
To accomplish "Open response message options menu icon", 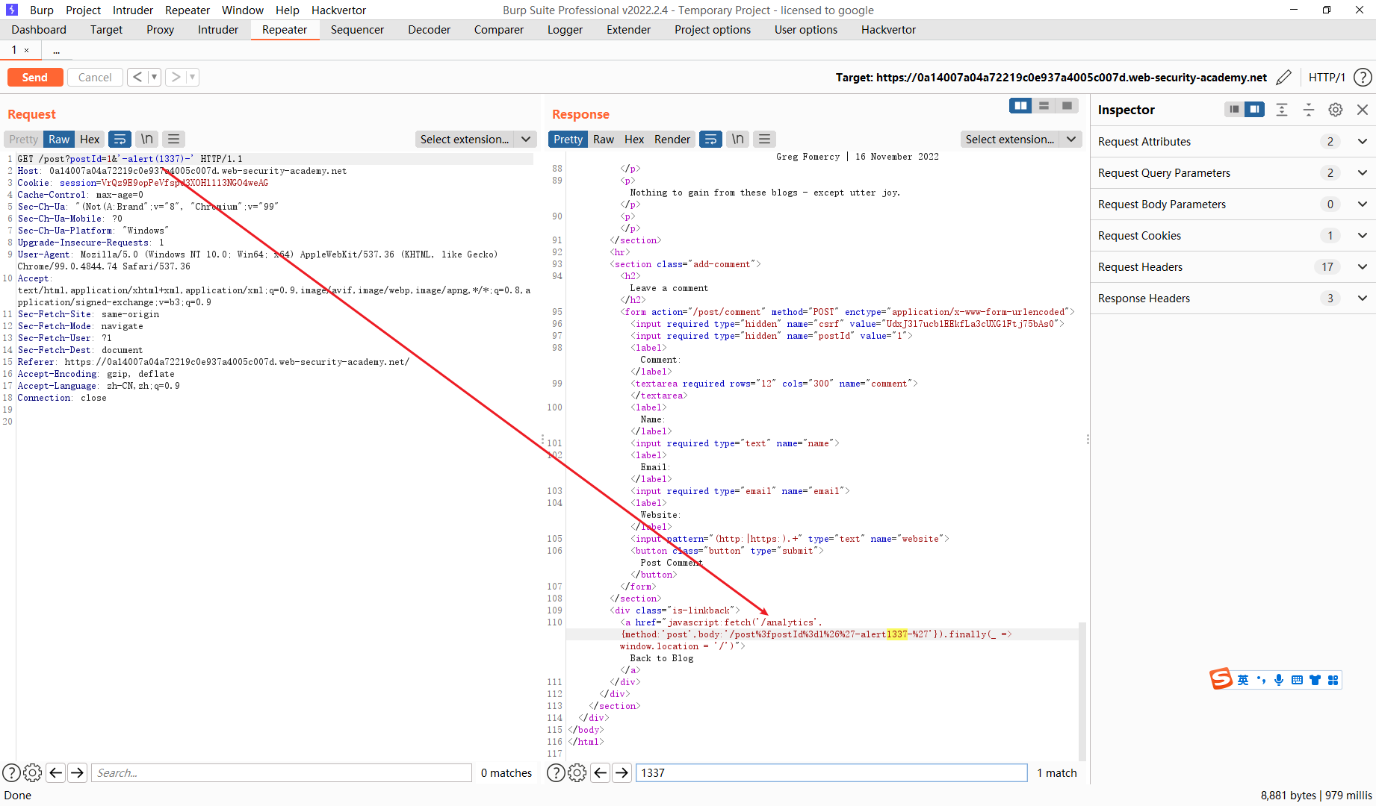I will pyautogui.click(x=764, y=140).
